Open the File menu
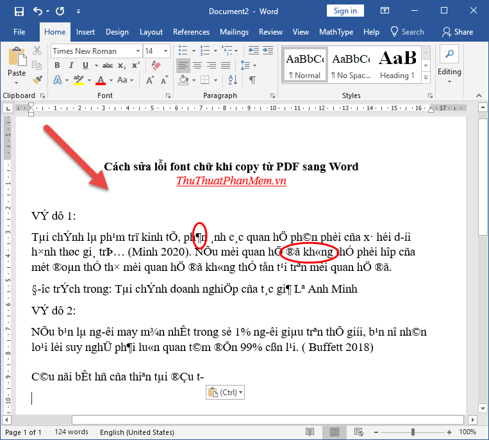Viewport: 489px width, 440px height. click(x=19, y=32)
